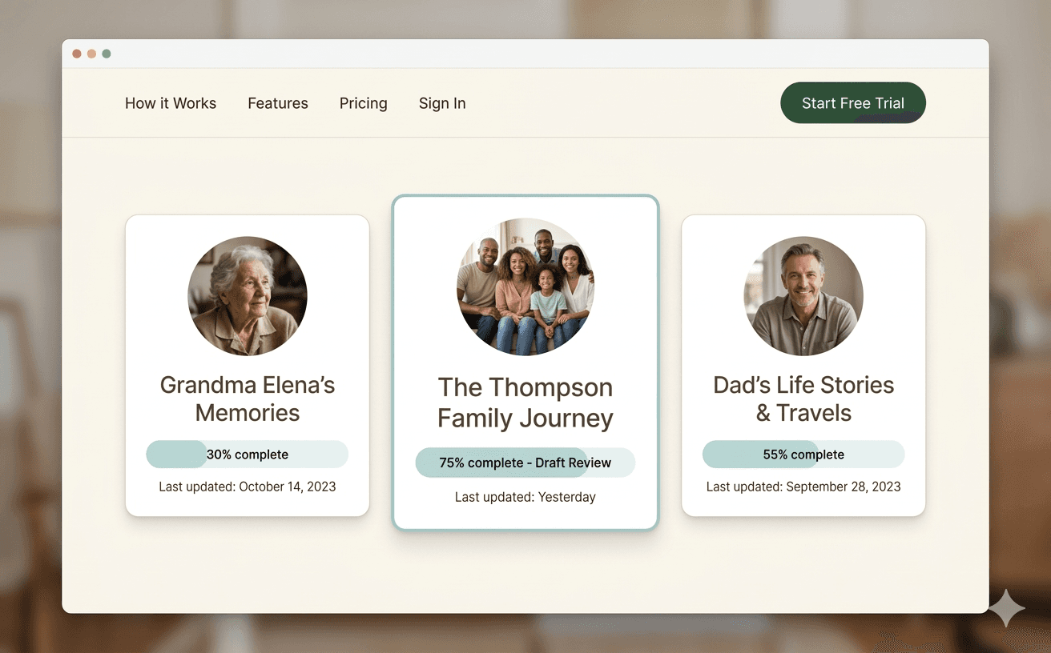Select the How it Works menu item
Screen dimensions: 1051x653
click(170, 103)
